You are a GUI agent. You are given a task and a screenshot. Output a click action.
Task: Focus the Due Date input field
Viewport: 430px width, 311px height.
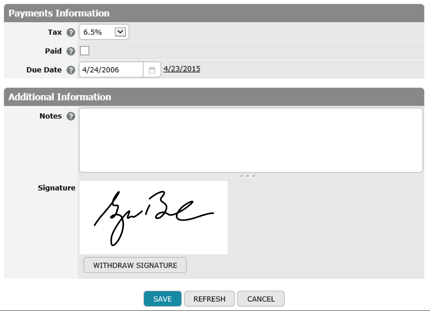pos(111,70)
